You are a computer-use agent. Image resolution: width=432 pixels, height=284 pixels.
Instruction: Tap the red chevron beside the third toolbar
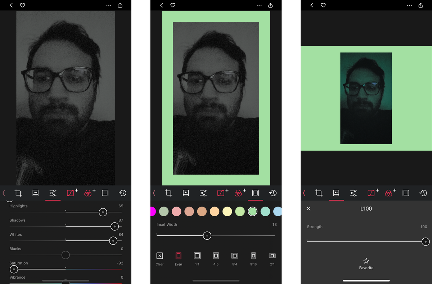click(303, 193)
